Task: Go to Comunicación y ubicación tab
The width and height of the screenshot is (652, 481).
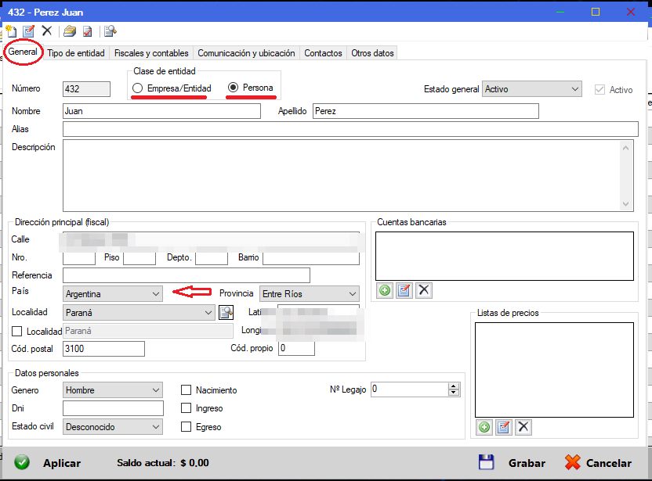Action: 246,53
